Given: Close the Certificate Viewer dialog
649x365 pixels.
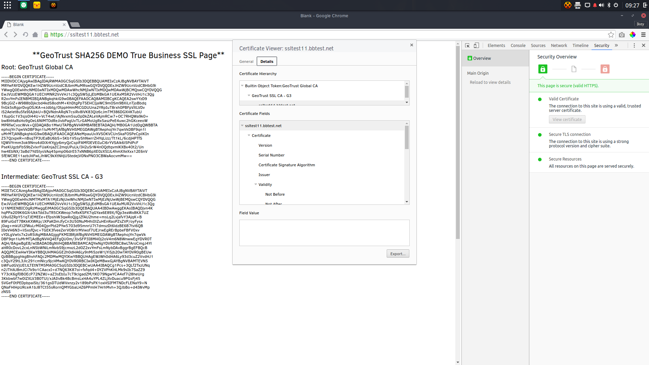Looking at the screenshot, I should pyautogui.click(x=411, y=45).
